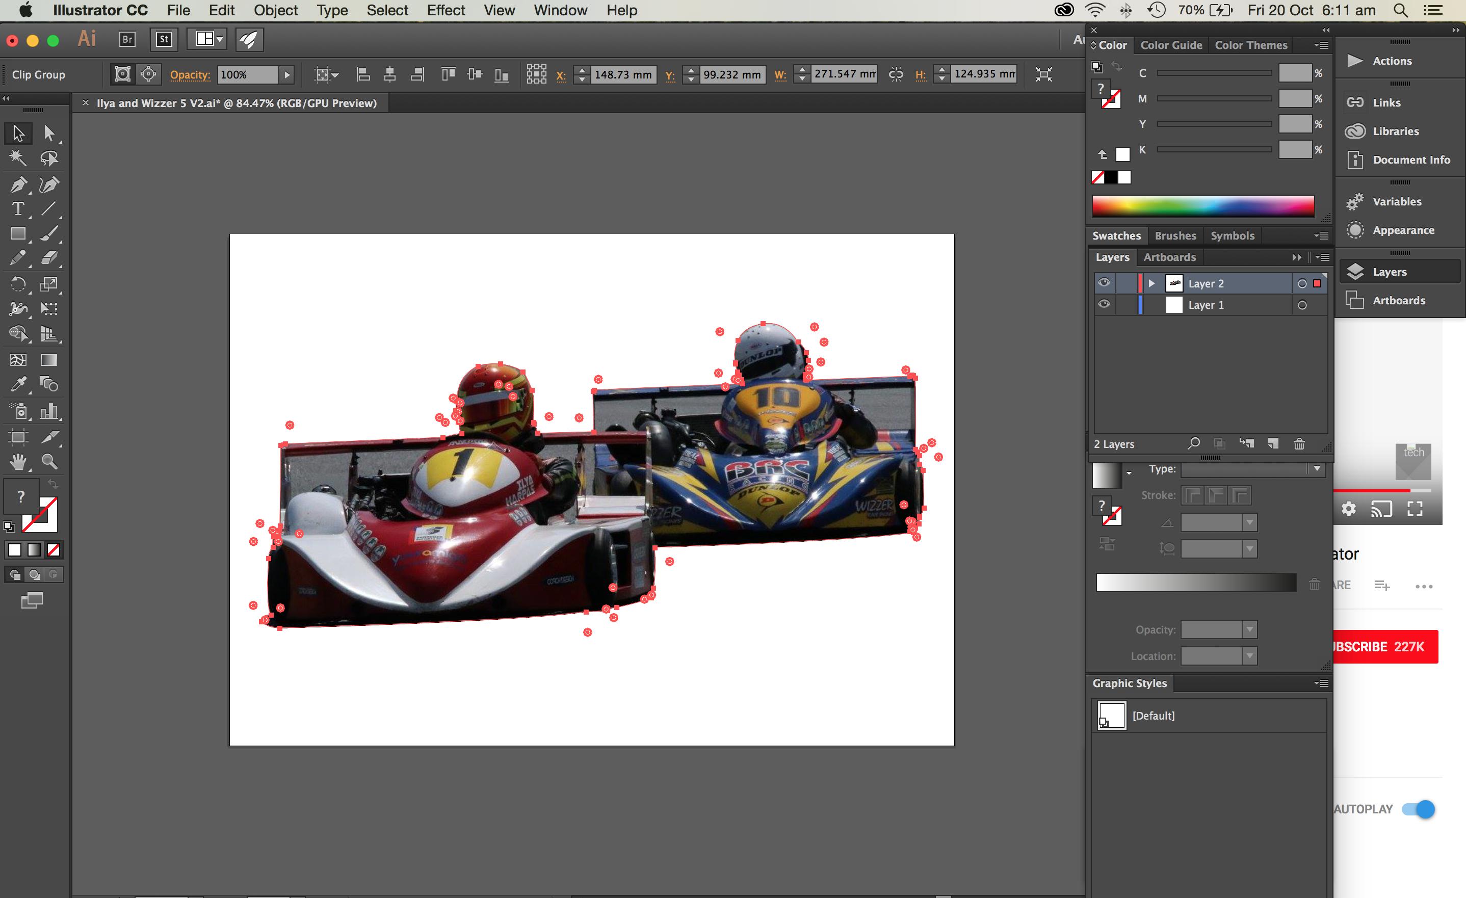The image size is (1466, 898).
Task: Click the Opacity link in control bar
Action: click(x=190, y=74)
